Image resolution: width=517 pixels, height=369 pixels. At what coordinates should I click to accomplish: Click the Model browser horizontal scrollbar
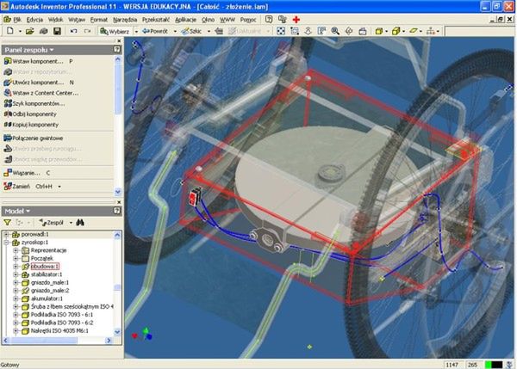(57, 341)
